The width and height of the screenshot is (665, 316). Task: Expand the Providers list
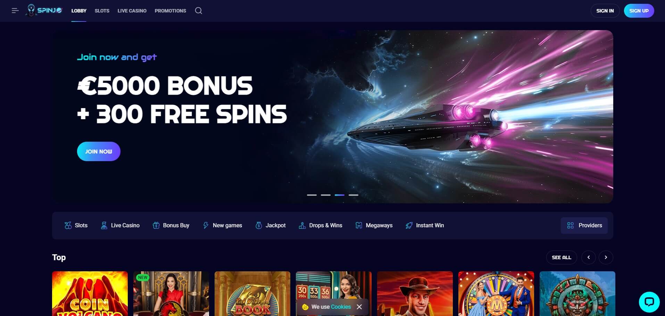[584, 226]
